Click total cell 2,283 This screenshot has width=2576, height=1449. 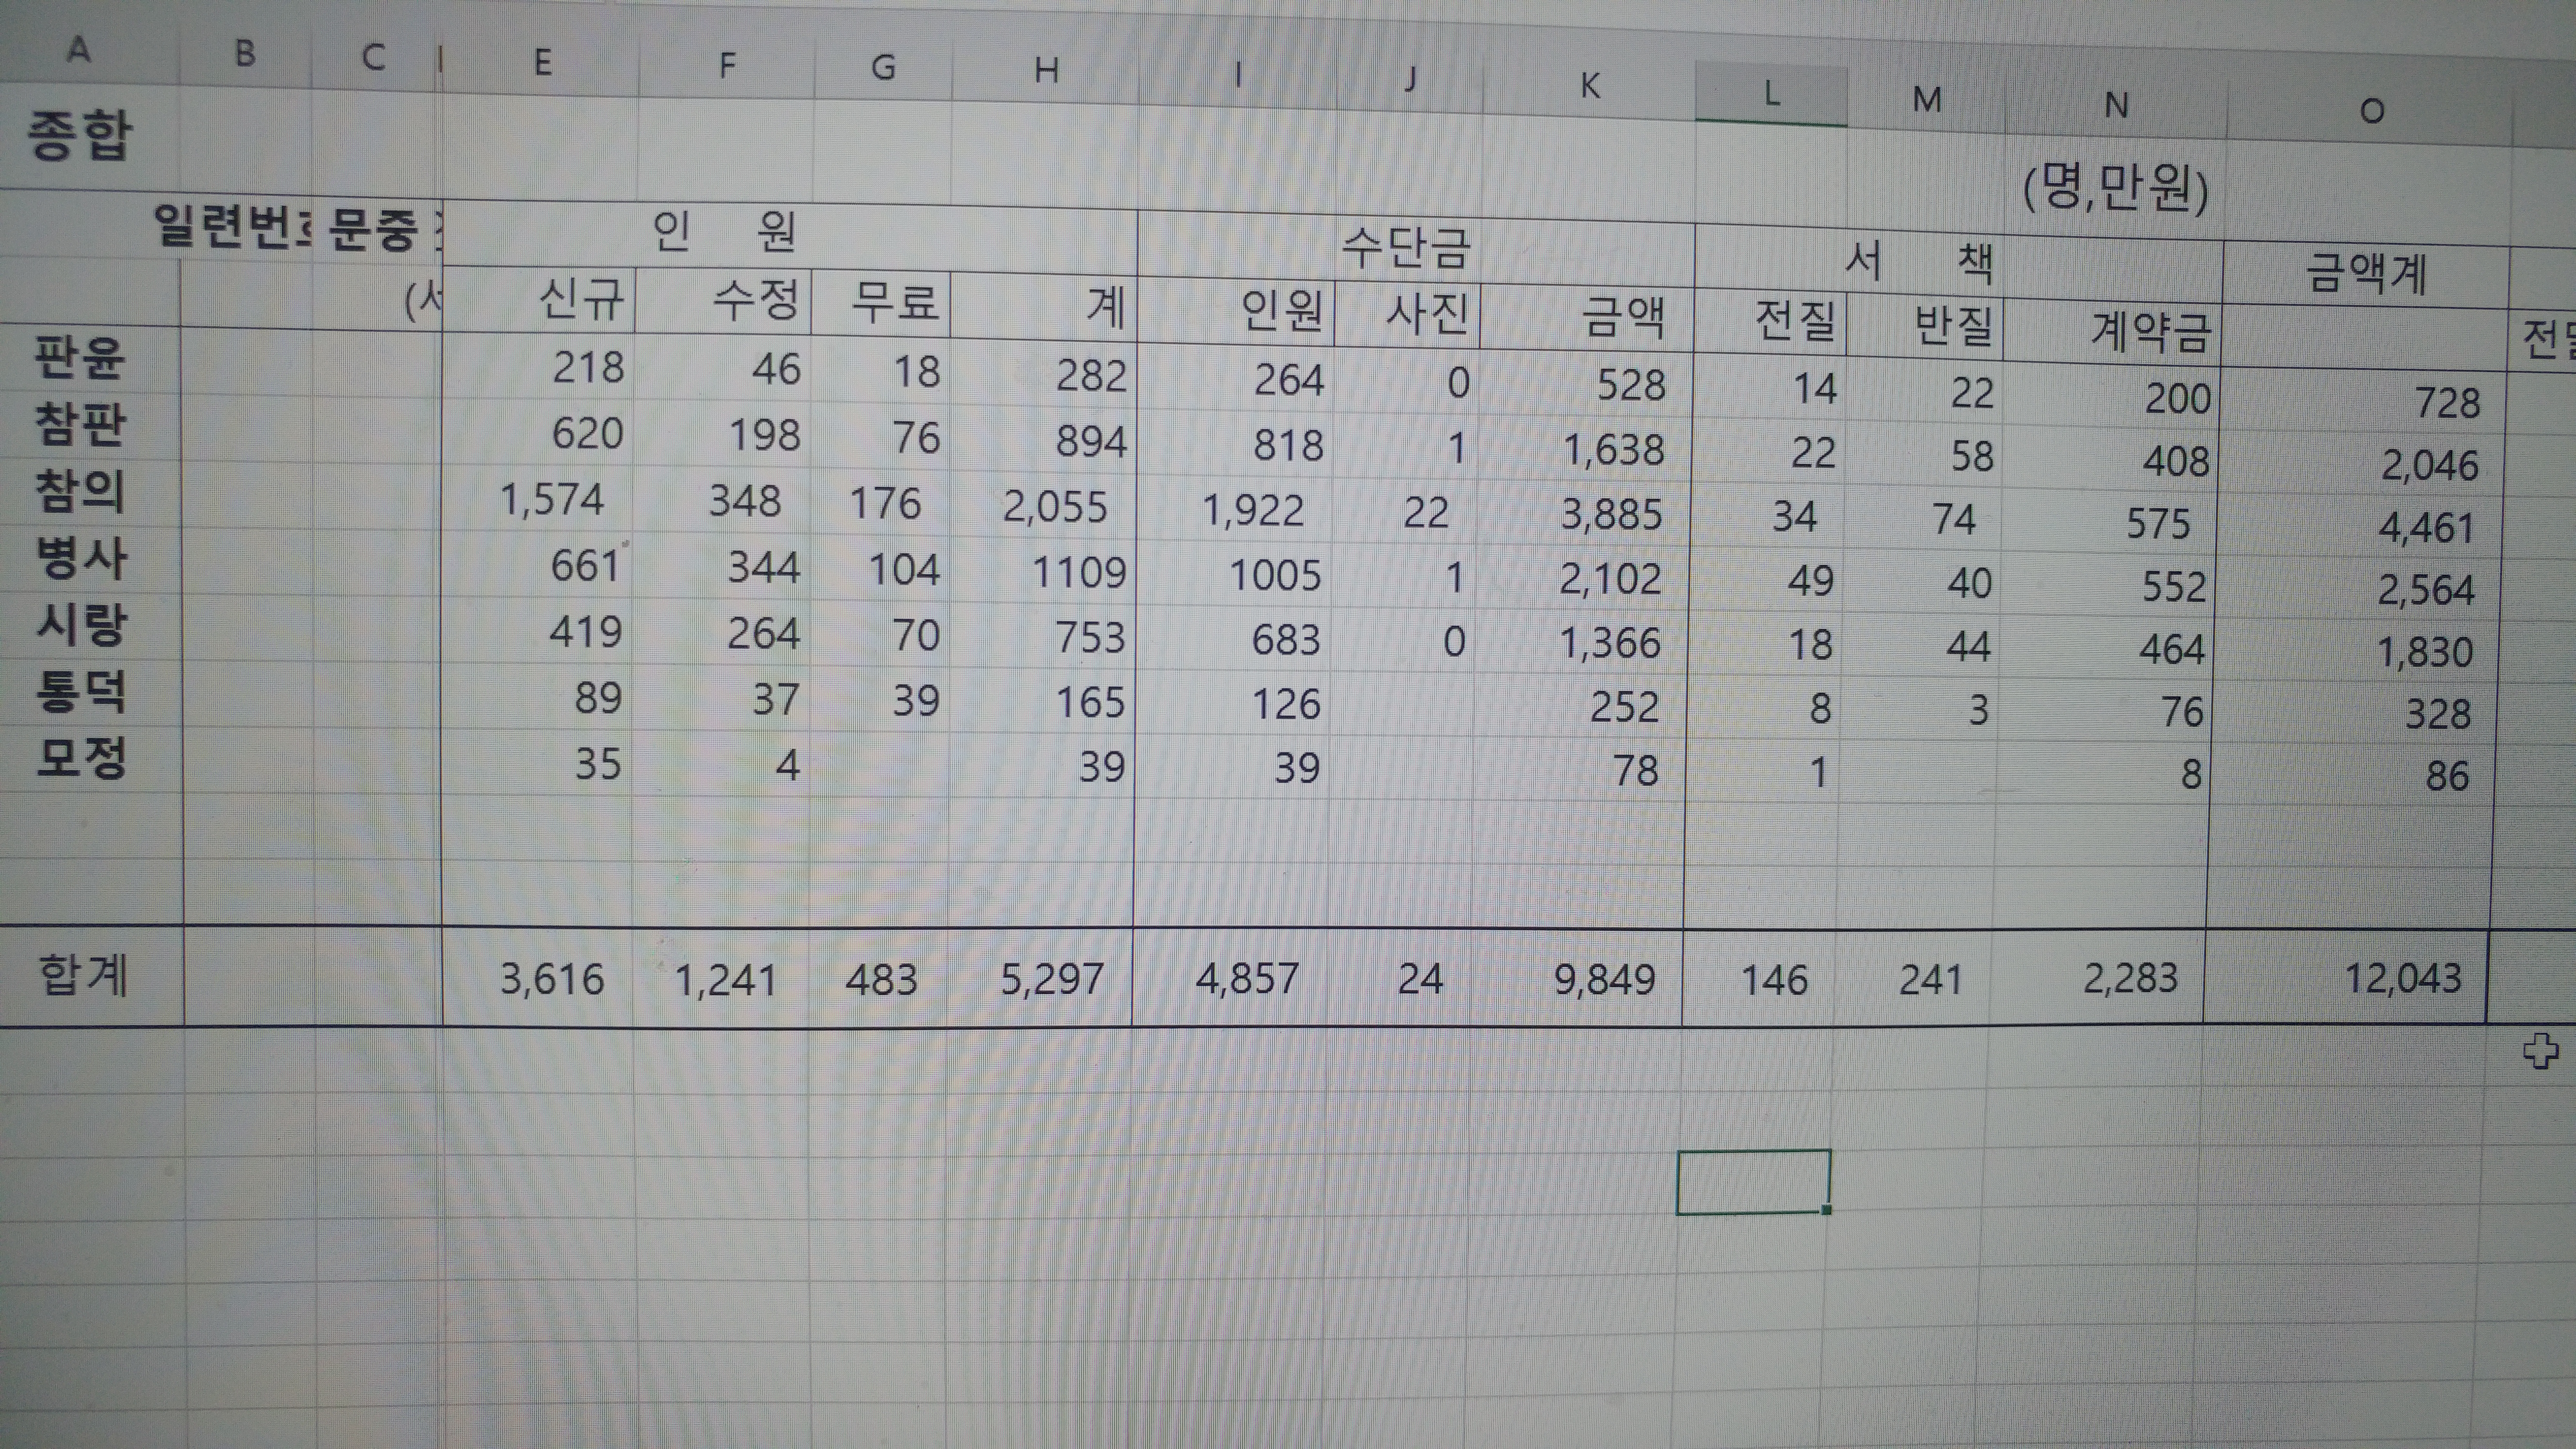coord(2130,978)
